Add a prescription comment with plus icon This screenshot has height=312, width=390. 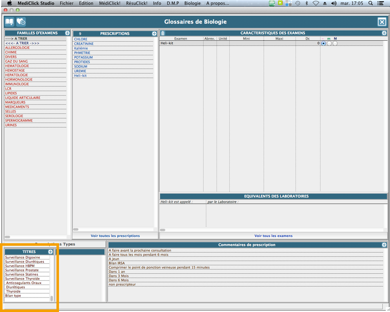(384, 245)
